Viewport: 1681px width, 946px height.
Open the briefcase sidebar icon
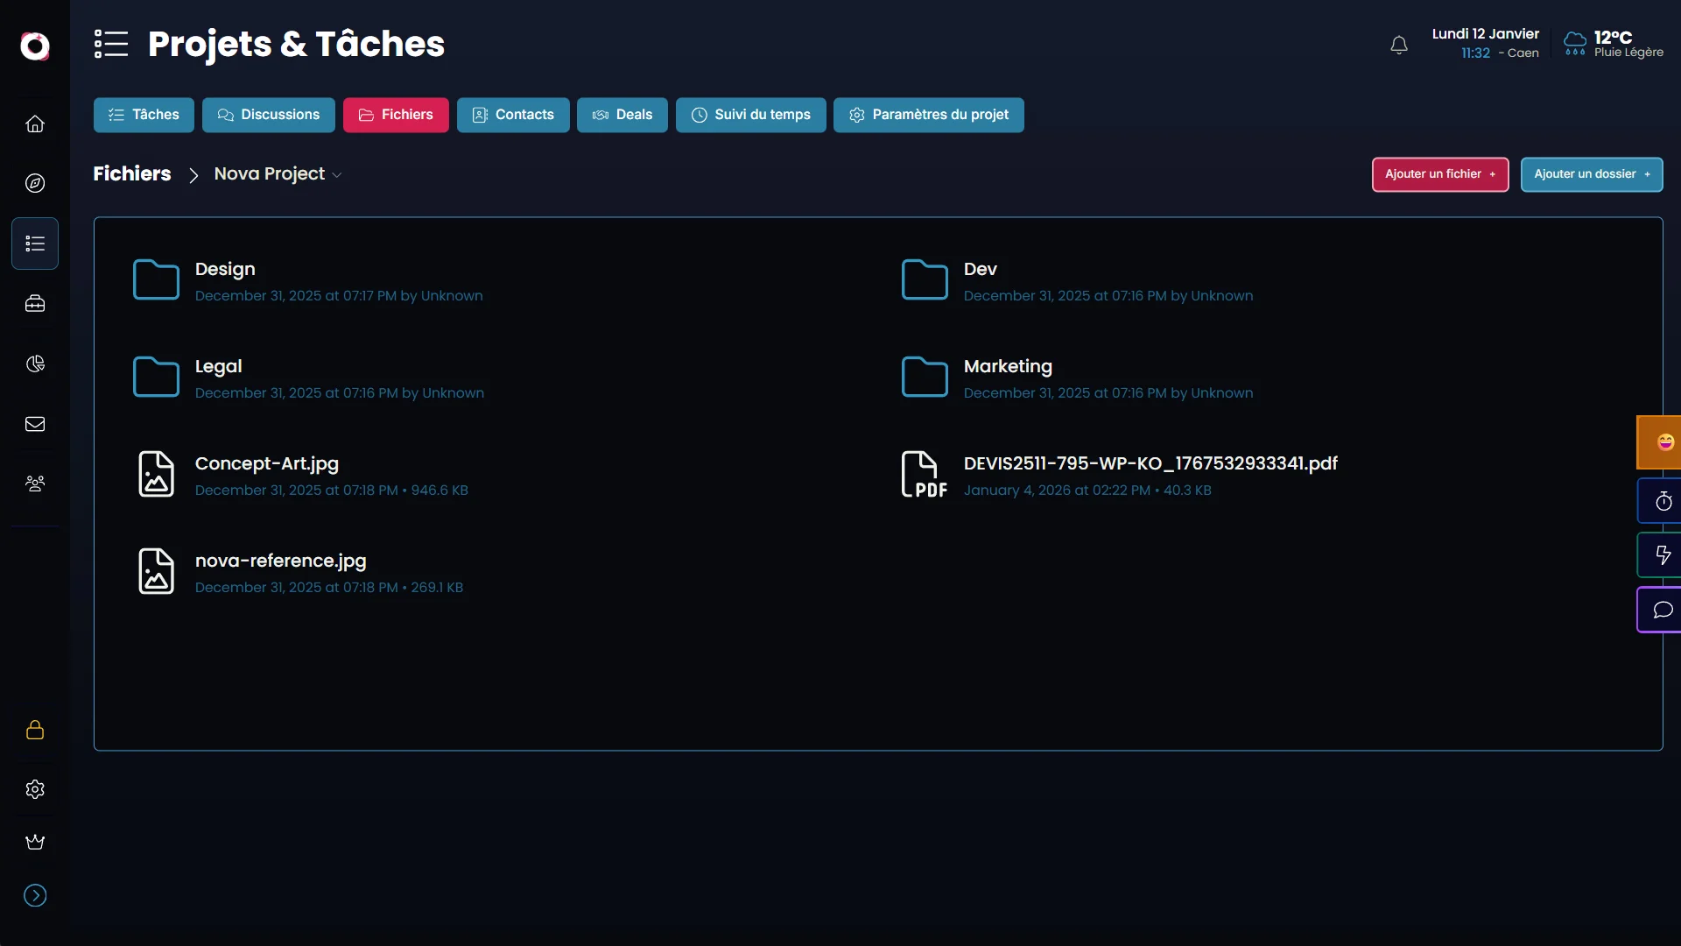coord(35,304)
